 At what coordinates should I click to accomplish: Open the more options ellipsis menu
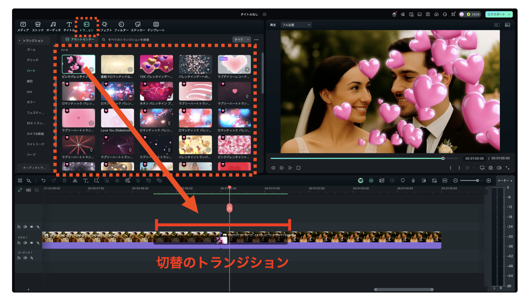(256, 40)
